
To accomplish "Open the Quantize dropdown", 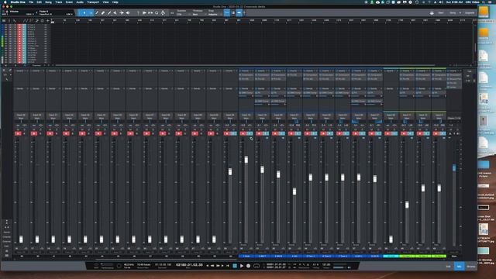I will (183, 14).
